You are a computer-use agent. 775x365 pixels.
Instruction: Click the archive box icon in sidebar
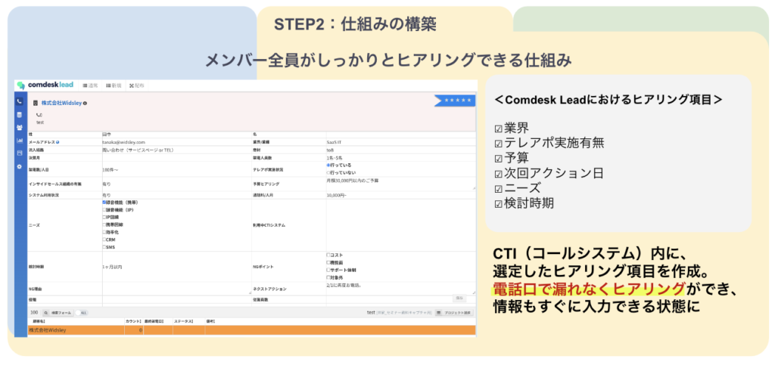(19, 153)
